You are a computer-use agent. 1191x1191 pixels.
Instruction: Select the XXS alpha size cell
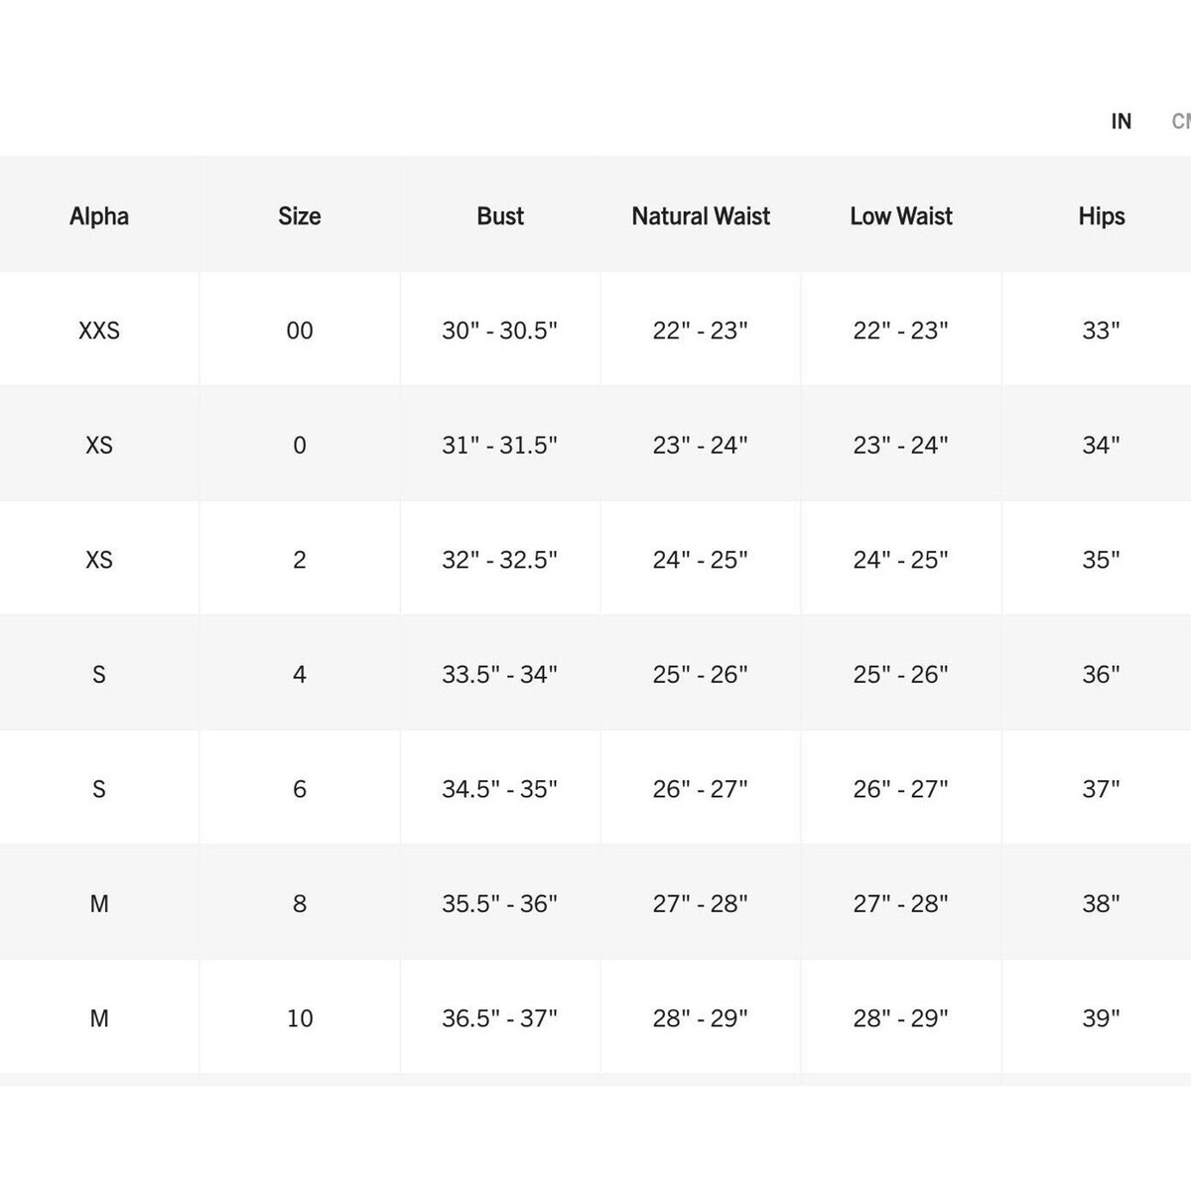(99, 331)
